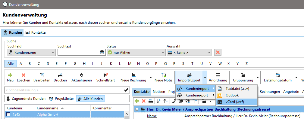The image size is (304, 119).
Task: Open the Suchfeld Kundenname dropdown
Action: 32,52
